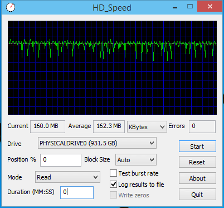
Task: Click the Average speed 162.3 MB field
Action: (x=109, y=126)
